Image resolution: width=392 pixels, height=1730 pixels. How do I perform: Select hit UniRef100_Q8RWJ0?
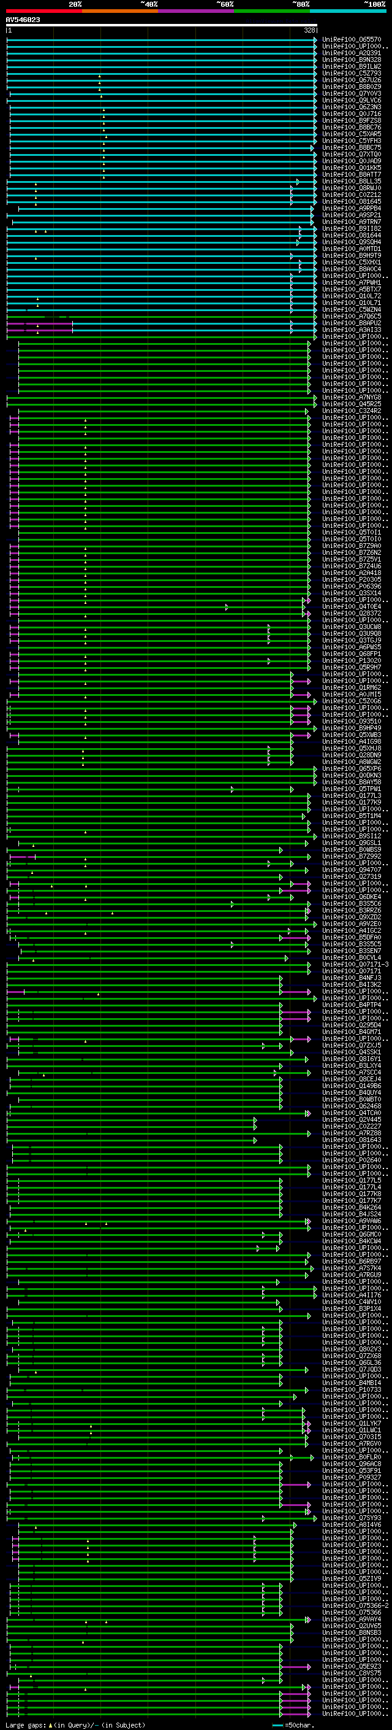[352, 188]
